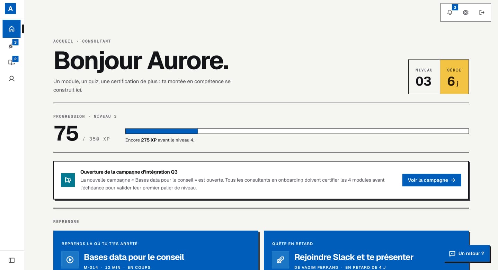Open Rejoindre Slack et te présenter title
Screen dimensions: 498x270
coord(354,257)
